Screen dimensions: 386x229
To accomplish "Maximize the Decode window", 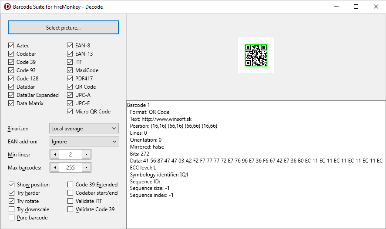I will click(356, 7).
